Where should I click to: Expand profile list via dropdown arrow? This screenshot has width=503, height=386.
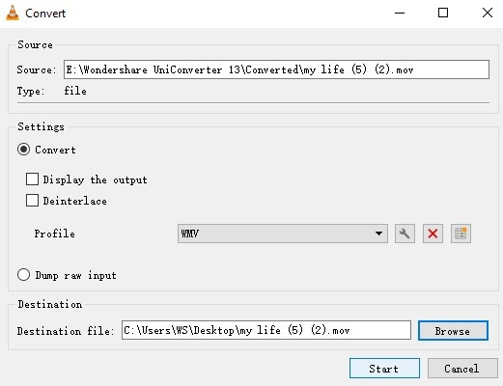point(378,234)
